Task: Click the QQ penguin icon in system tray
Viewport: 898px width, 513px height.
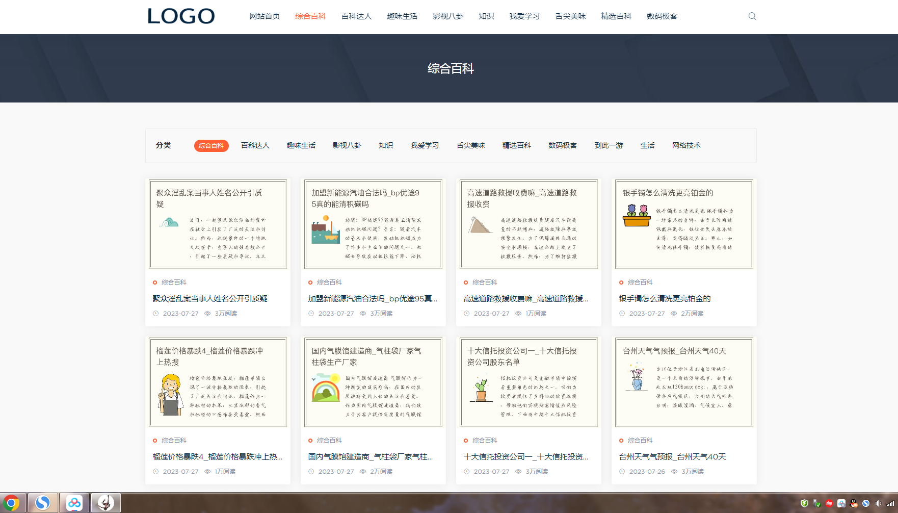Action: (x=854, y=503)
